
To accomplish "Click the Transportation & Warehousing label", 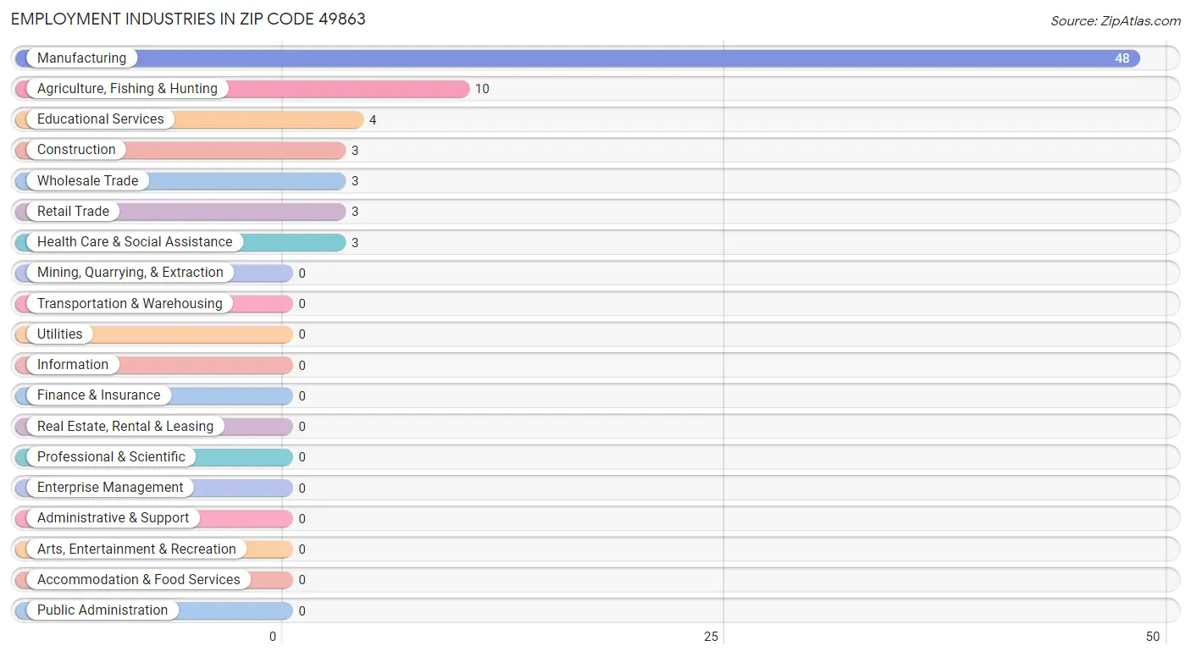I will (130, 303).
